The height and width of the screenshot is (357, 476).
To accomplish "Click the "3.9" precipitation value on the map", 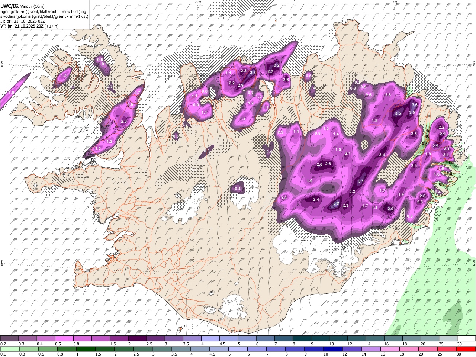I will (336, 203).
